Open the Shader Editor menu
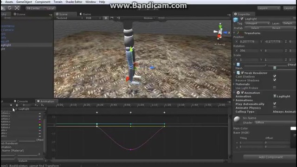This screenshot has width=297, height=167. click(74, 2)
